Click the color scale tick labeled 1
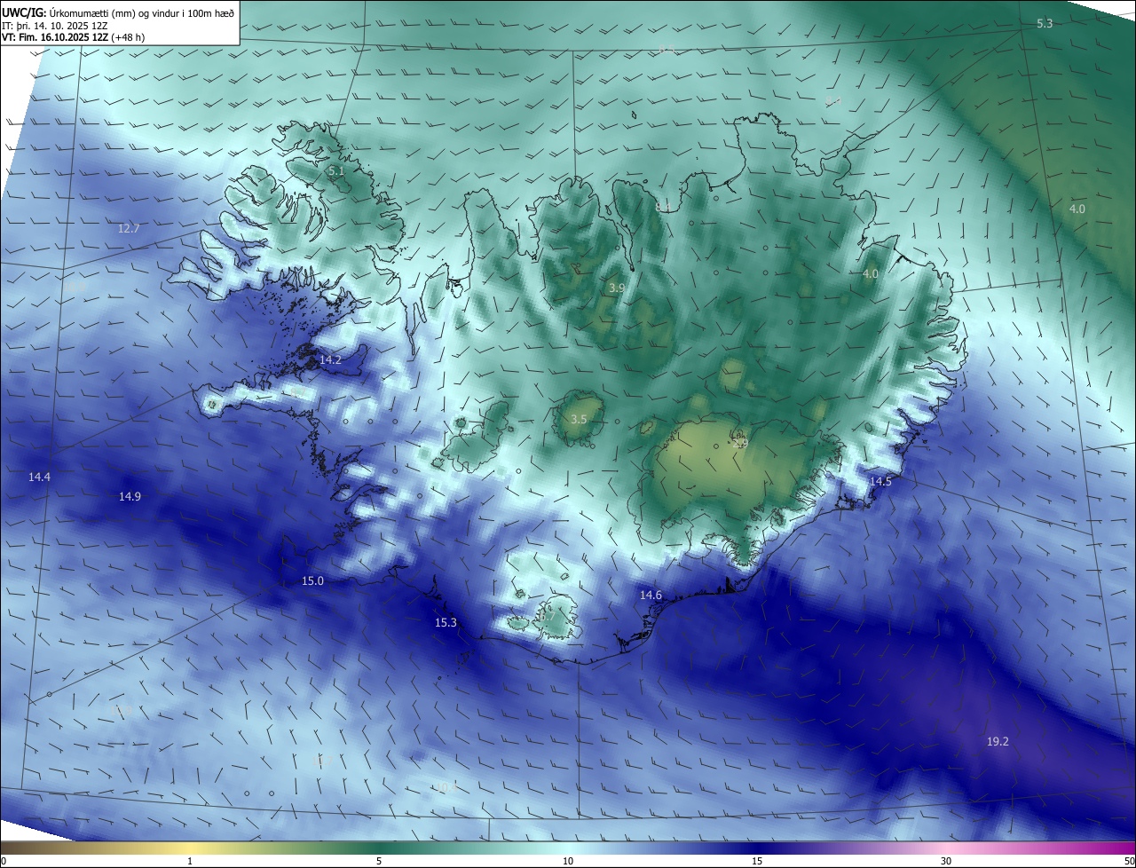Image resolution: width=1136 pixels, height=868 pixels. [190, 861]
